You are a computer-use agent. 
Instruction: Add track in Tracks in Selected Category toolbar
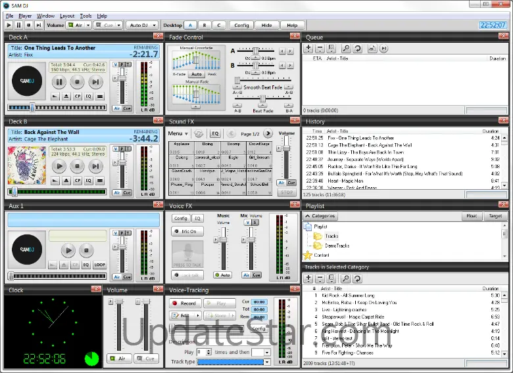coord(308,278)
